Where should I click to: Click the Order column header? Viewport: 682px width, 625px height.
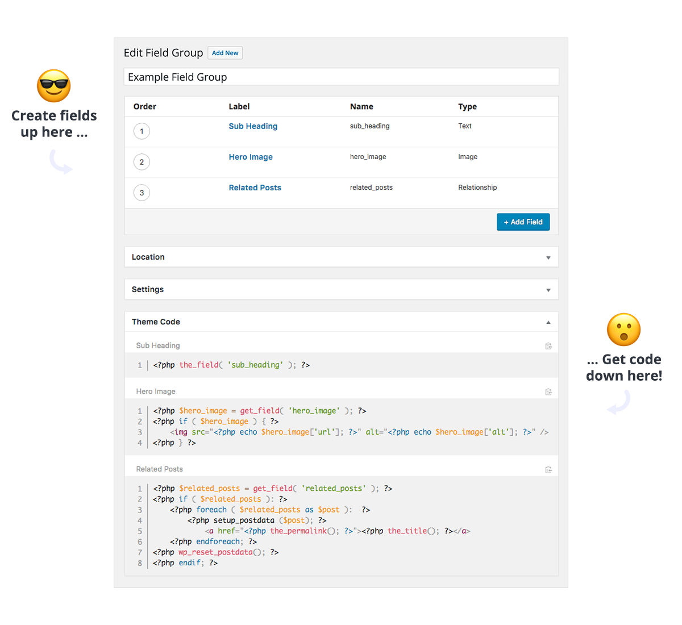tap(145, 106)
